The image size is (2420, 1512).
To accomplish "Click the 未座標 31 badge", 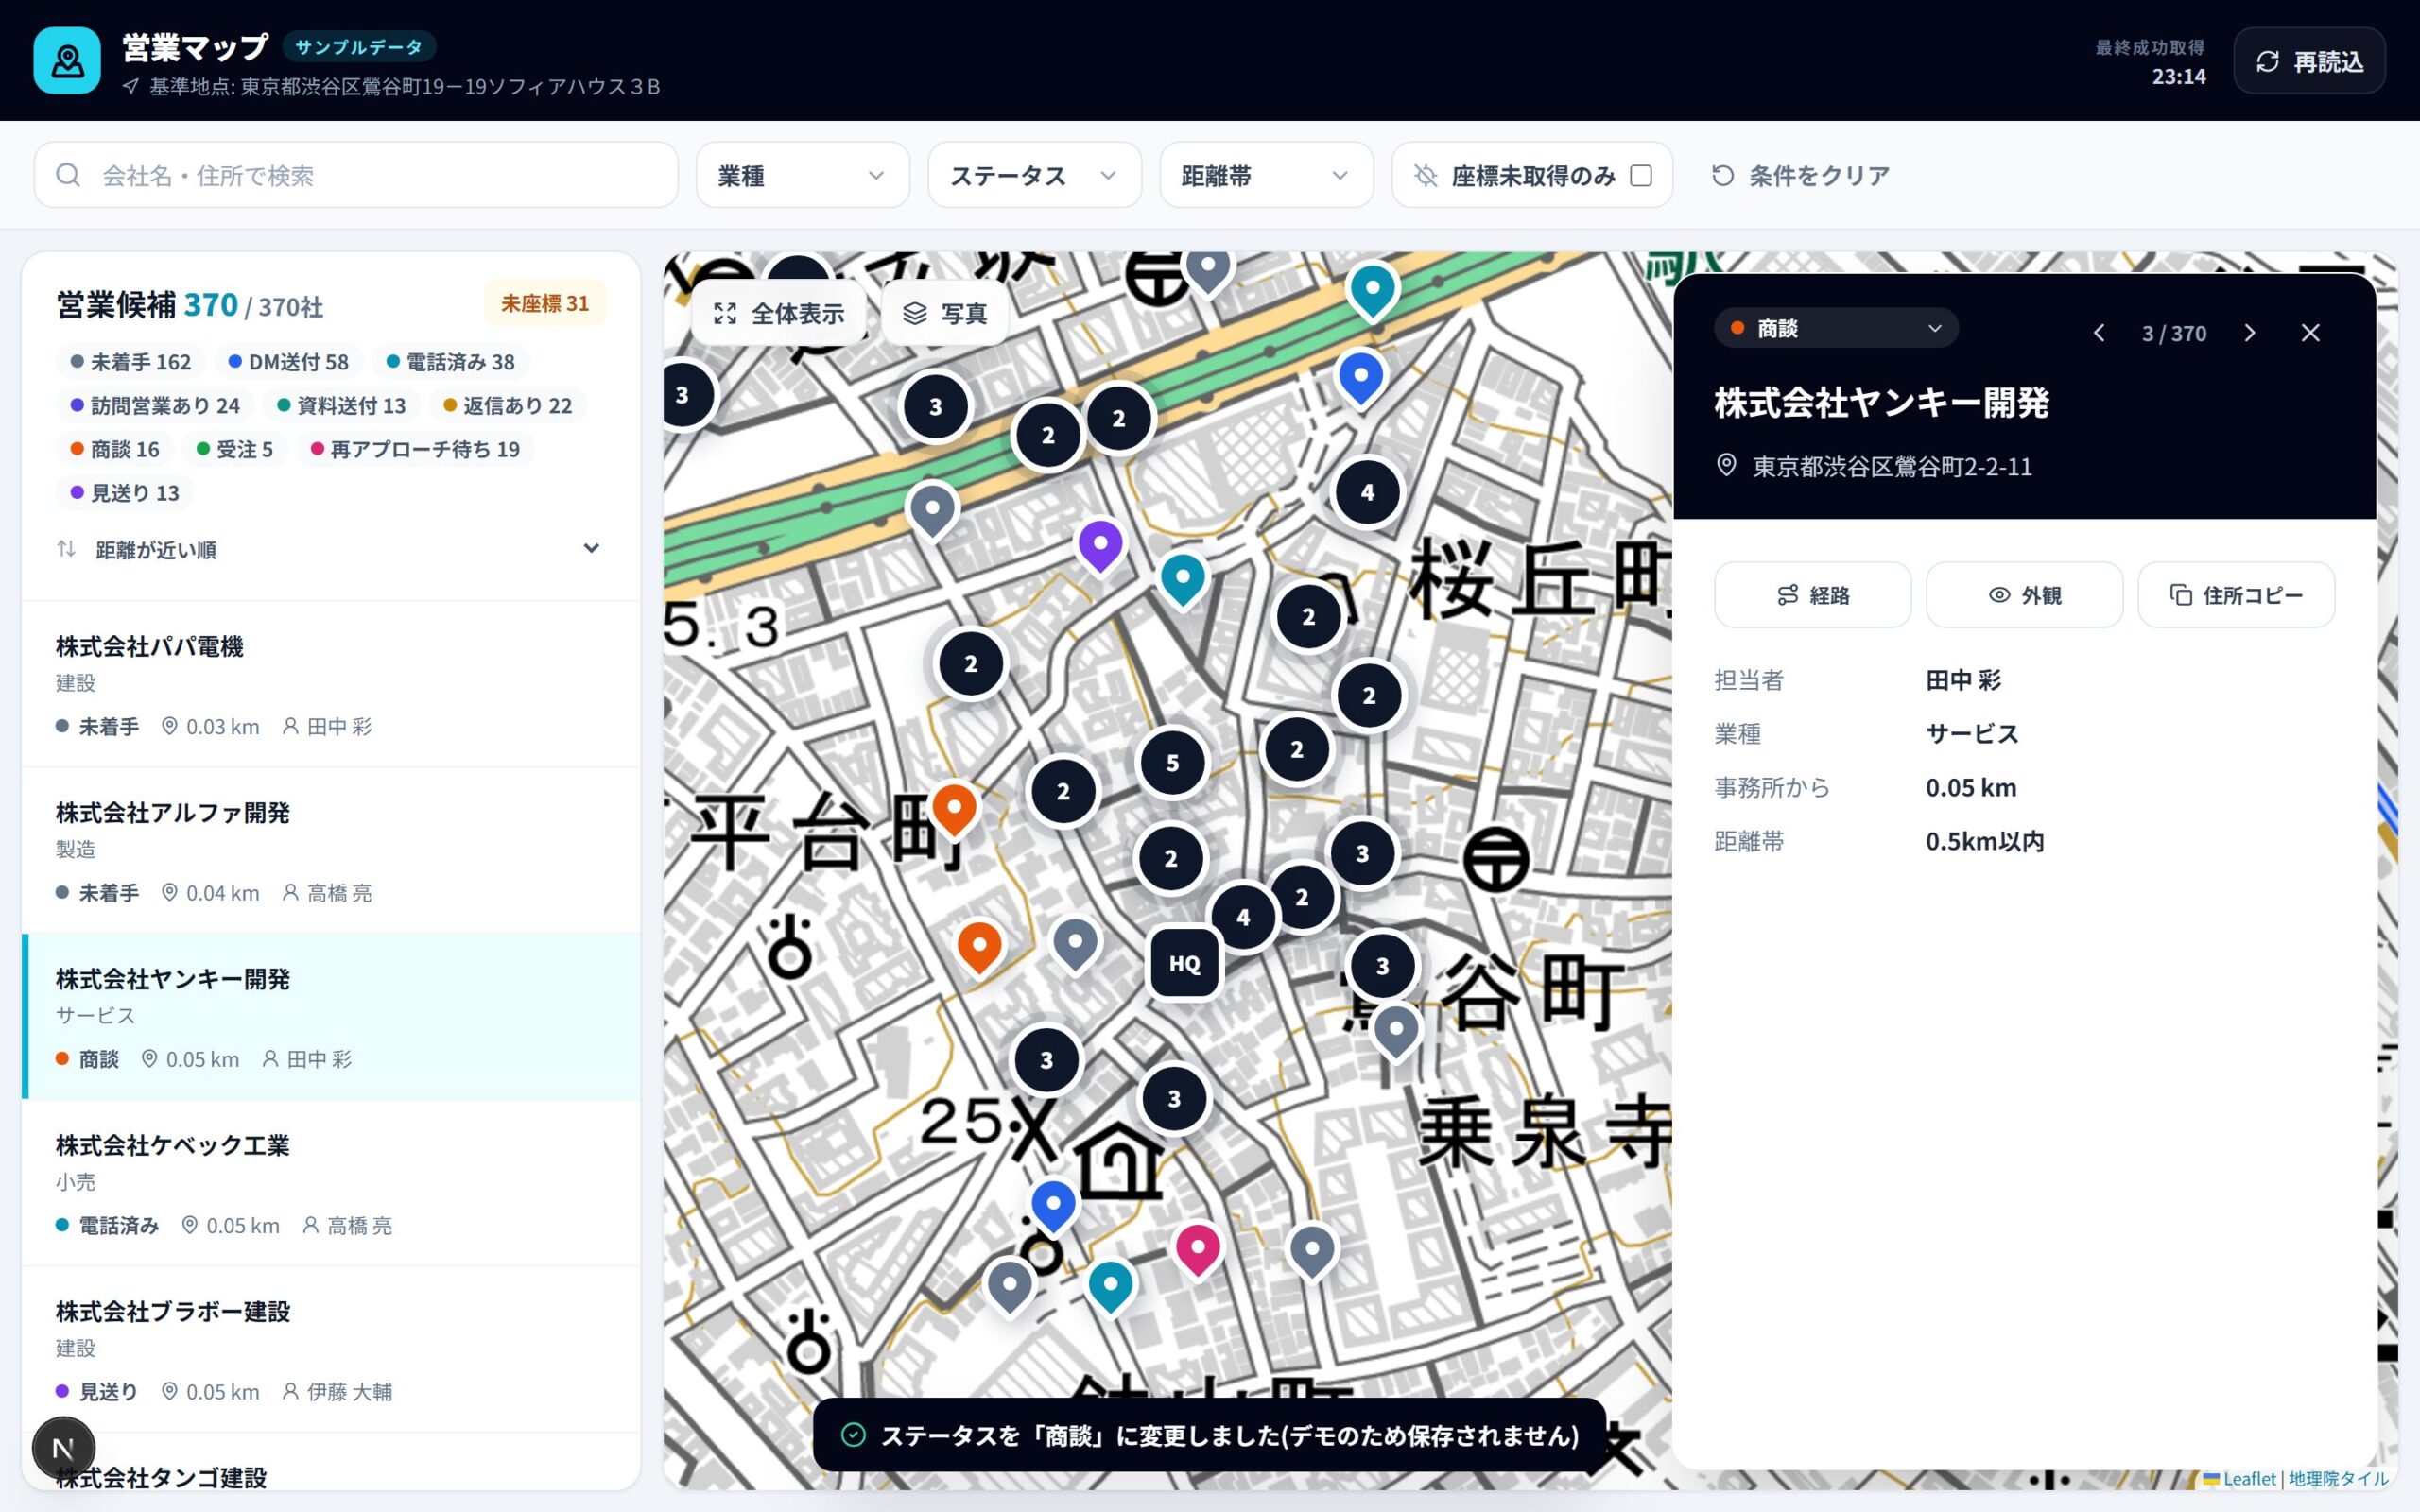I will 545,303.
